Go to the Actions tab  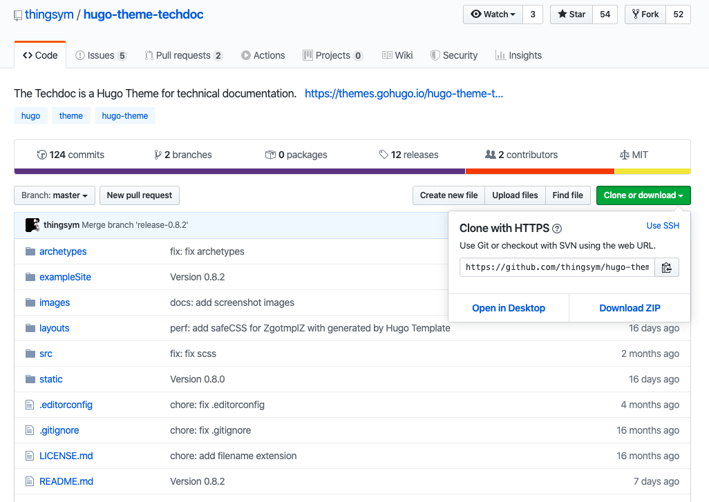pos(263,55)
